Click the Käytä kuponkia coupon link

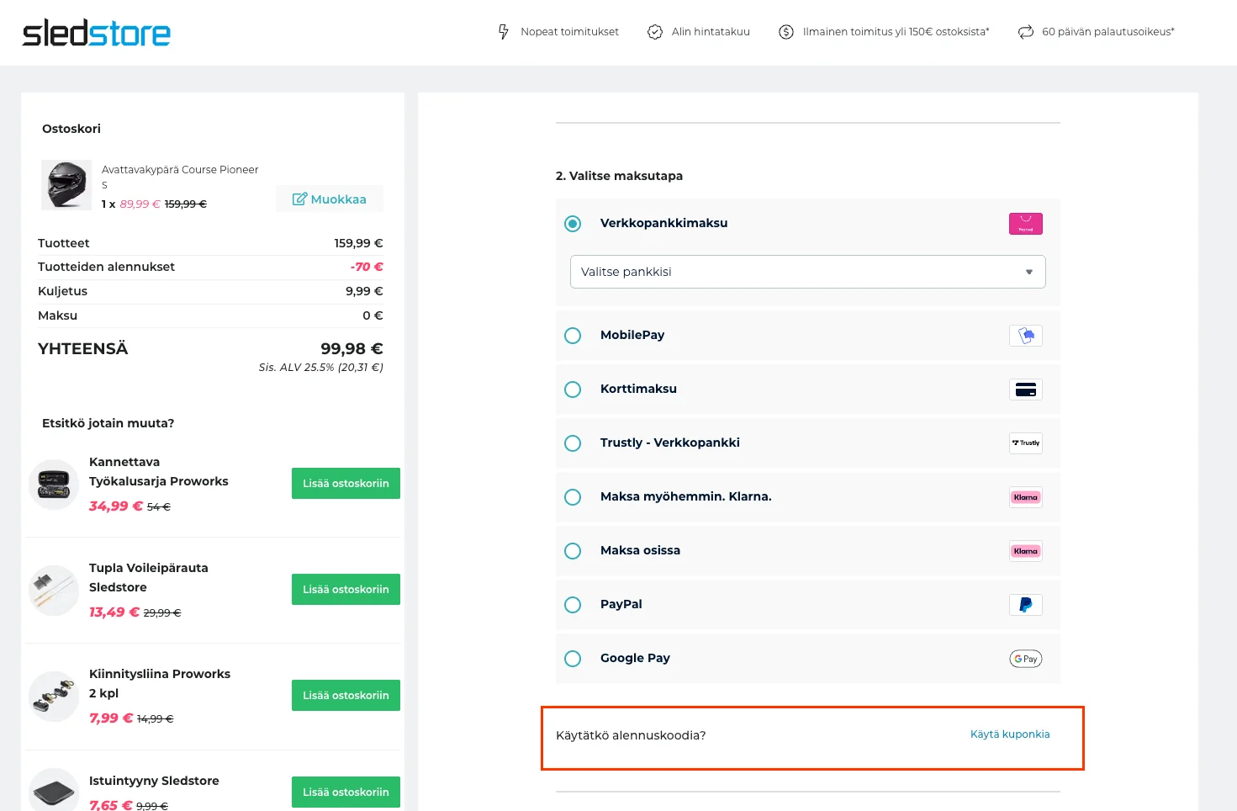(1010, 734)
